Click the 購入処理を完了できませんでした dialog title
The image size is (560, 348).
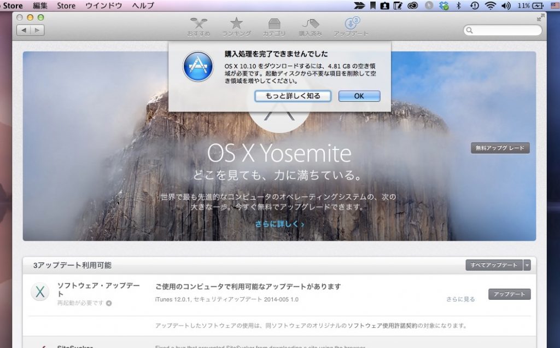pos(276,54)
